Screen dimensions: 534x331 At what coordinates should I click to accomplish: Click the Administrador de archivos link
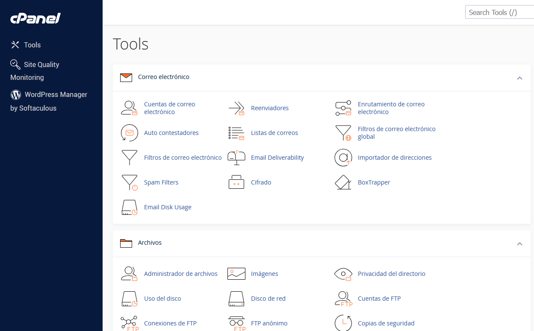pos(180,274)
